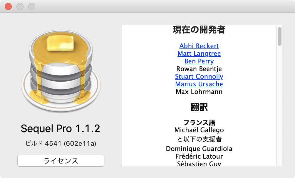Click the ビルド 4541 build number text
The height and width of the screenshot is (178, 295).
click(x=61, y=143)
